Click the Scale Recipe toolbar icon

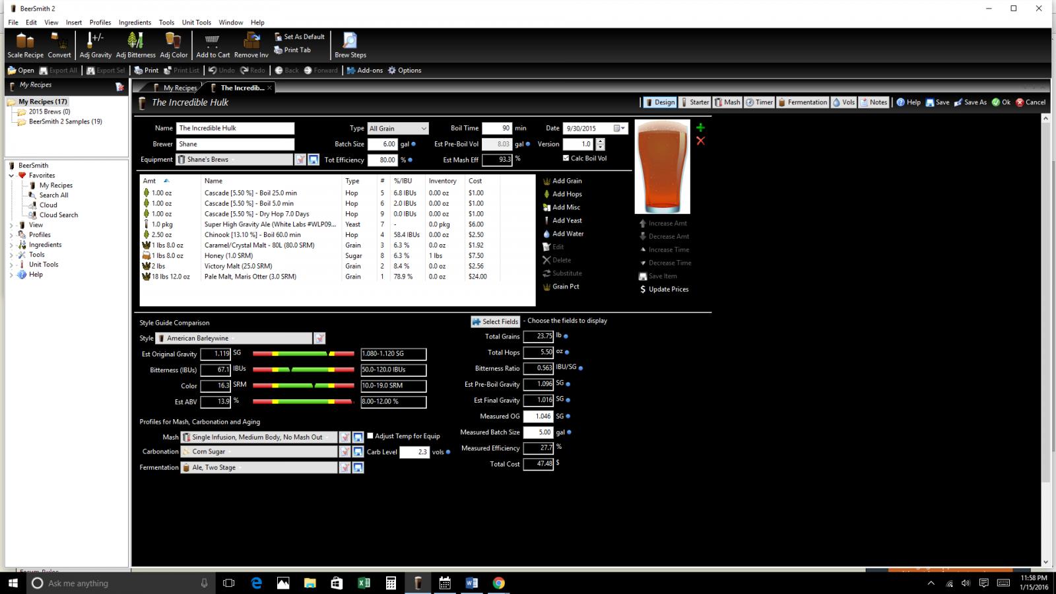pyautogui.click(x=25, y=46)
